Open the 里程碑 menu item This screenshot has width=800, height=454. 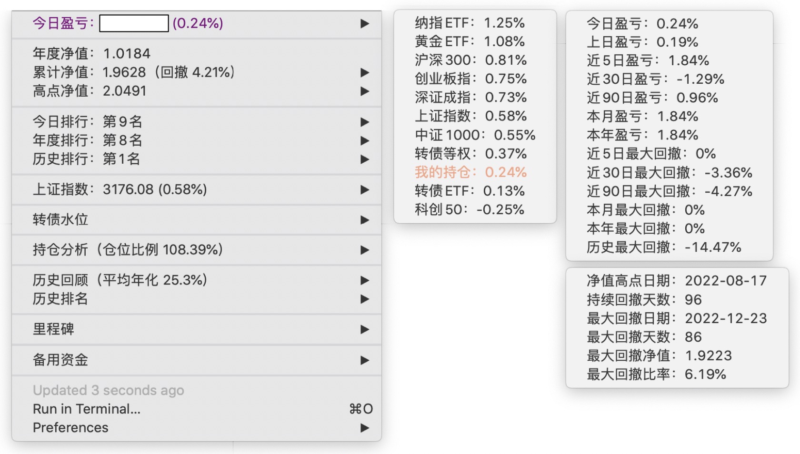click(x=53, y=329)
